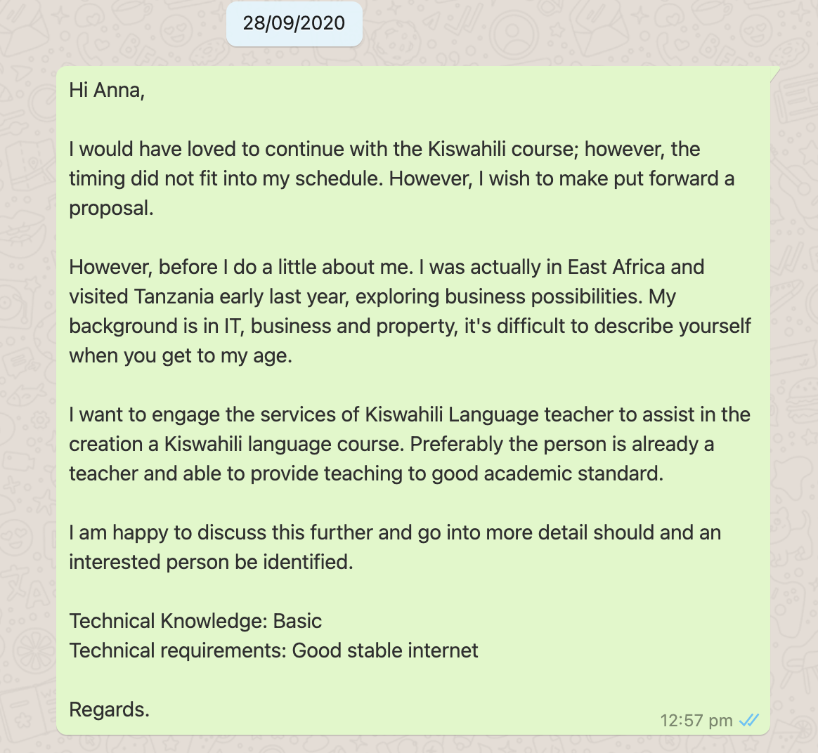Click 'Technical requirements: Good stable internet' line
The image size is (818, 753).
pos(273,650)
